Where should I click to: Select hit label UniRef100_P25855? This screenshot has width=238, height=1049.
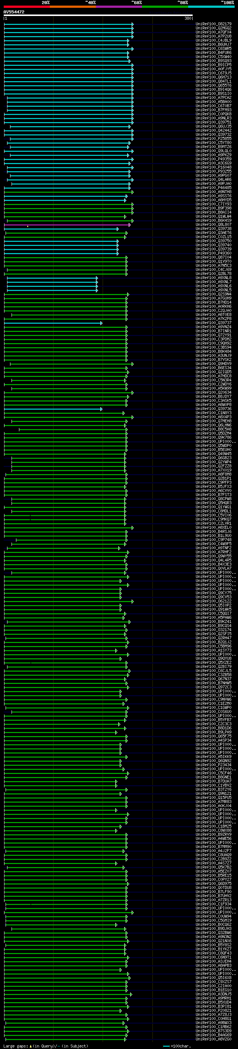point(213,138)
